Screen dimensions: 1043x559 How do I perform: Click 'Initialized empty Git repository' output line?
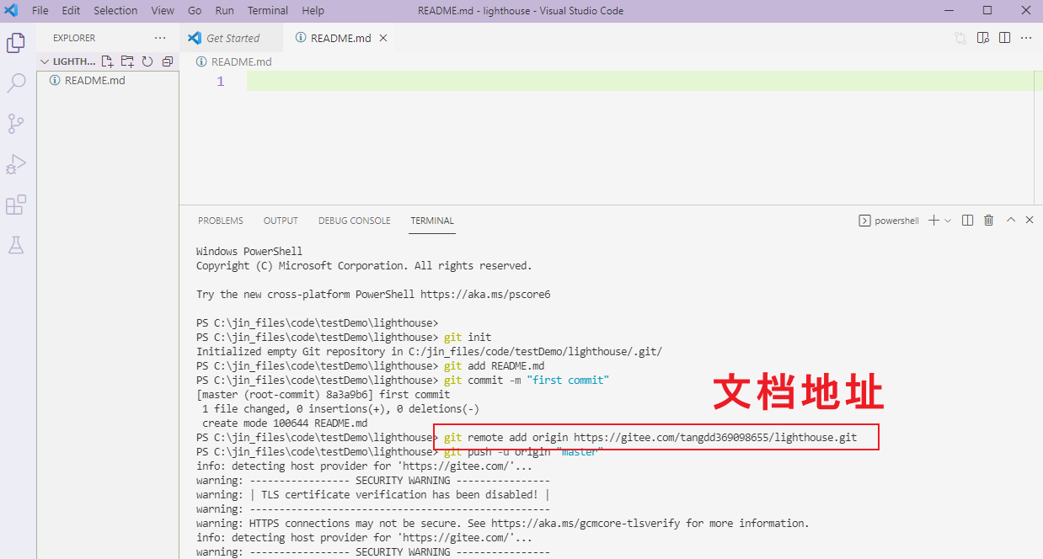(x=429, y=352)
